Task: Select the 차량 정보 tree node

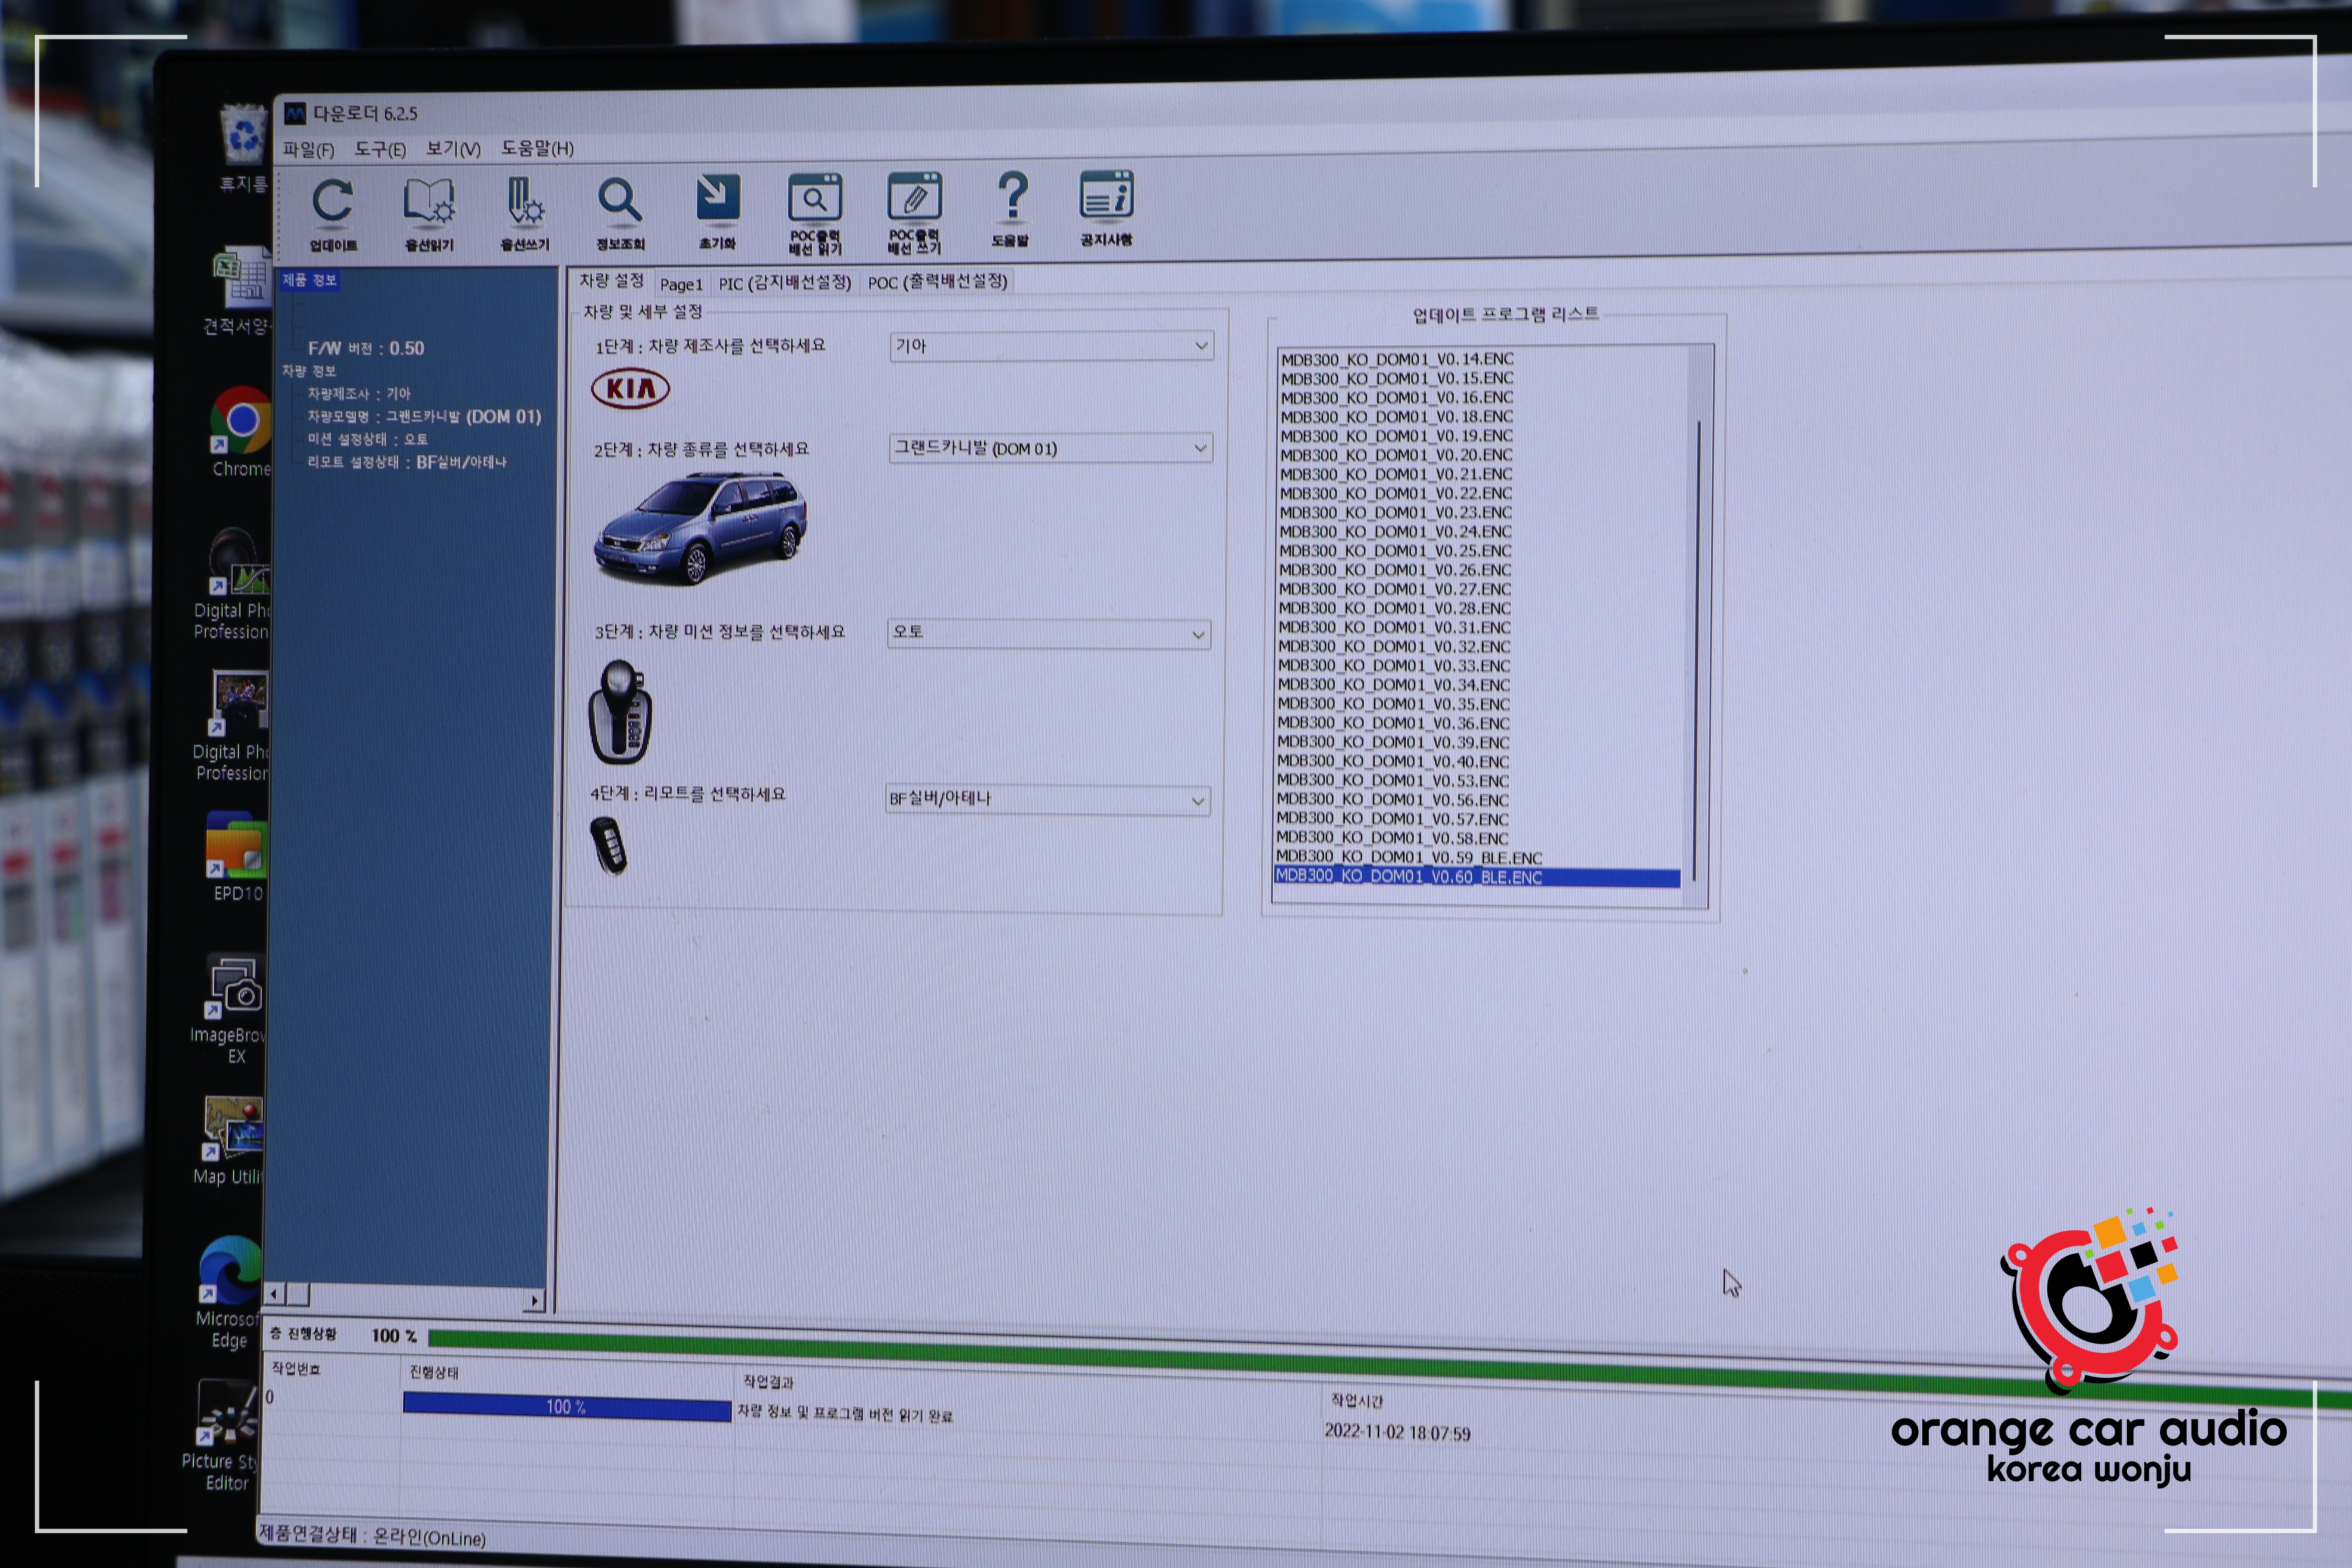Action: click(x=309, y=371)
